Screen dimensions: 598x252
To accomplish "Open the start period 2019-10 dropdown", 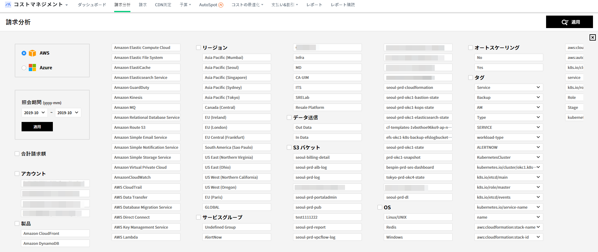I will [34, 113].
